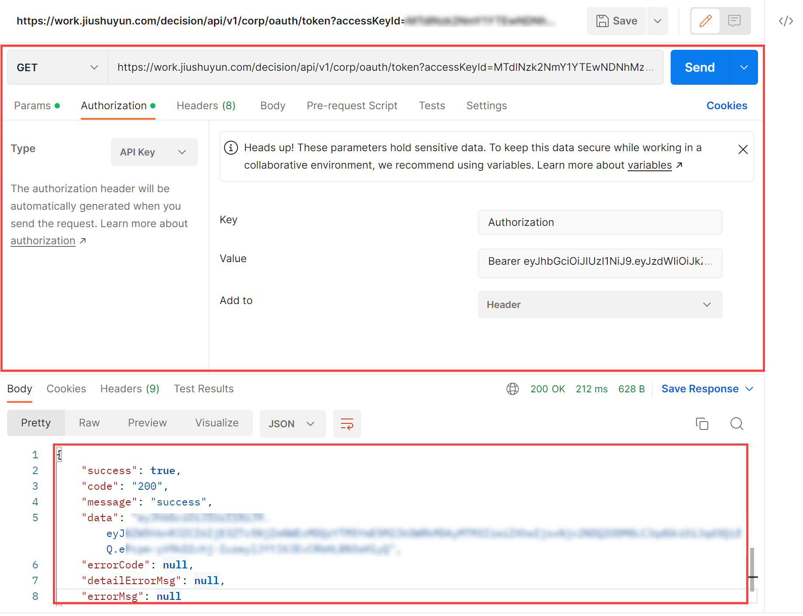Click the Value field with Bearer token

coord(600,263)
